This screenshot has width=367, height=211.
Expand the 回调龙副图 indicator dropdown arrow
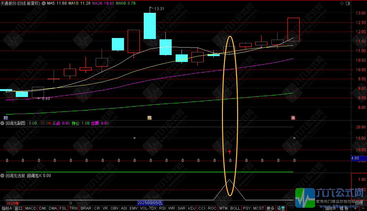click(2, 123)
